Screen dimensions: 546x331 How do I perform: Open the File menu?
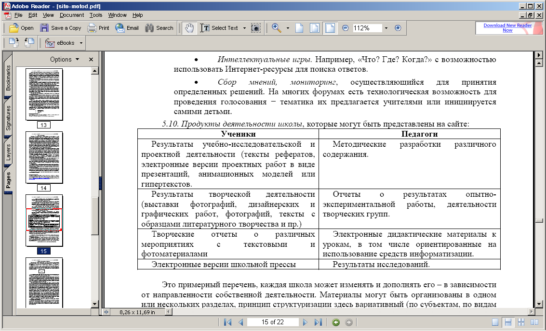pyautogui.click(x=18, y=15)
